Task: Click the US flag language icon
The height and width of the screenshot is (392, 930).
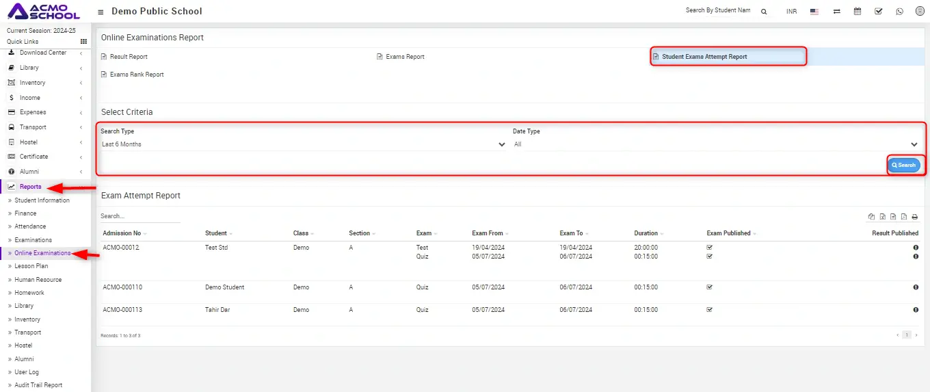Action: click(x=814, y=12)
